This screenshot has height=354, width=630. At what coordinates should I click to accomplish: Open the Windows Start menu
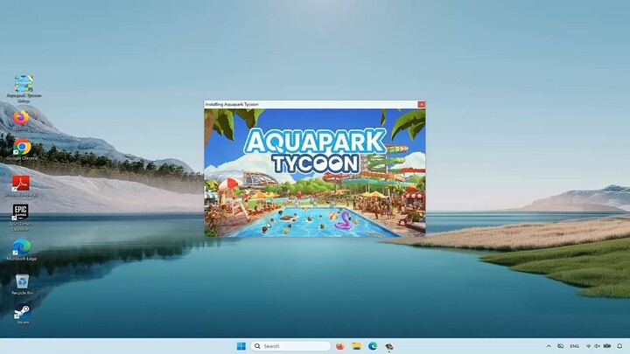pos(241,346)
